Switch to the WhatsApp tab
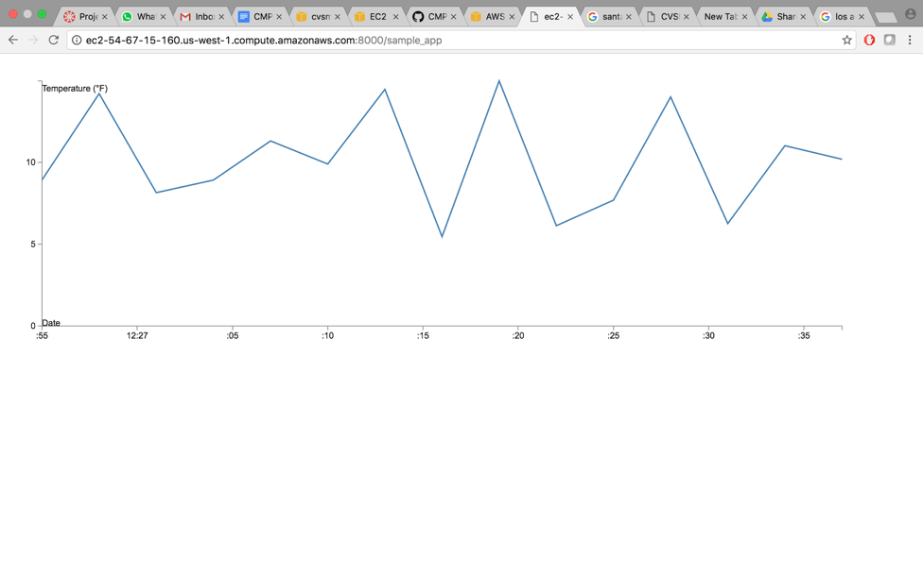This screenshot has height=577, width=923. point(143,16)
